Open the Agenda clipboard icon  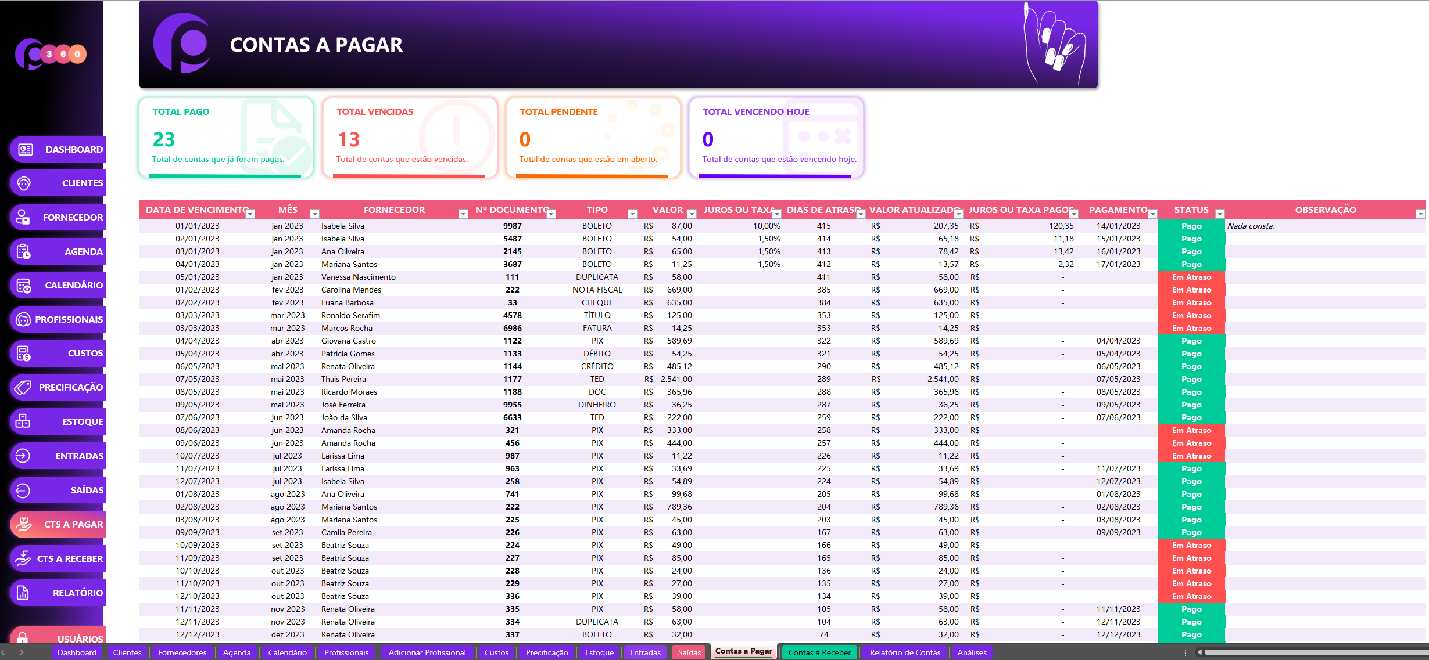(x=24, y=251)
